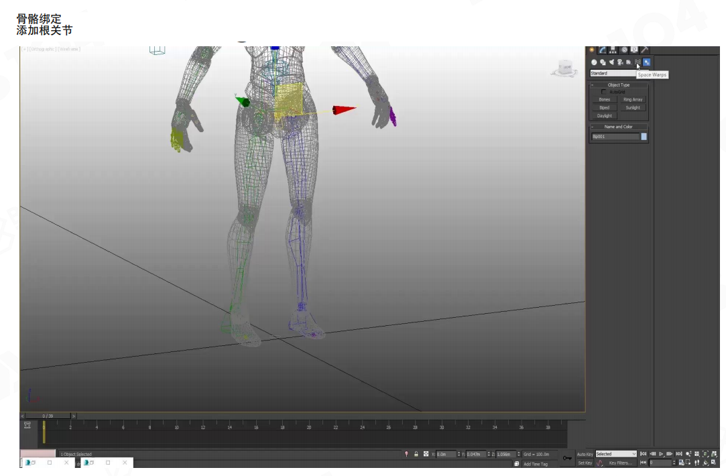The width and height of the screenshot is (726, 476).
Task: Open the object color swatch
Action: click(x=644, y=137)
